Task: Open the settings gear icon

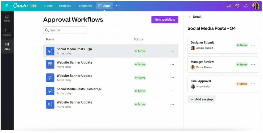Action: 237,6
